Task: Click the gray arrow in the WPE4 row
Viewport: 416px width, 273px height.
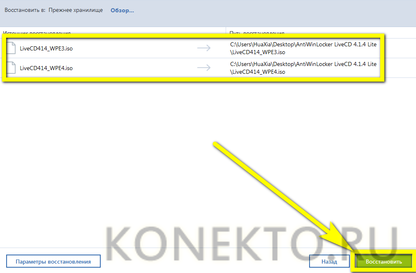Action: coord(204,68)
